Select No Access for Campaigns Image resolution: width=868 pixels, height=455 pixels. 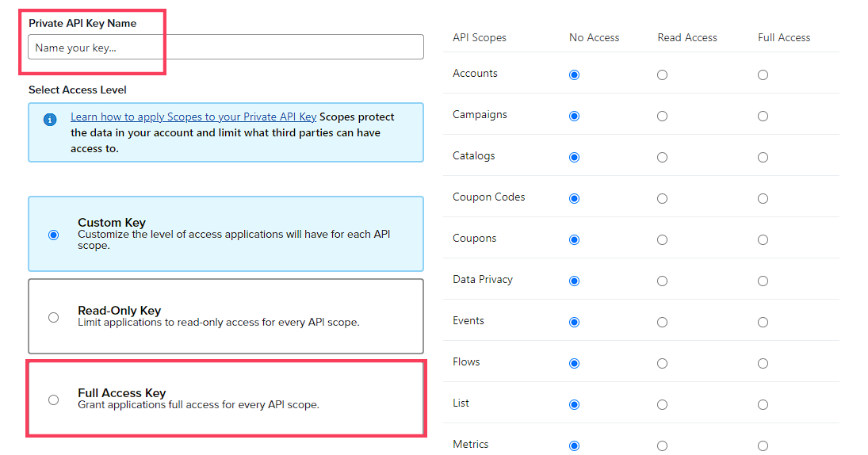click(574, 117)
